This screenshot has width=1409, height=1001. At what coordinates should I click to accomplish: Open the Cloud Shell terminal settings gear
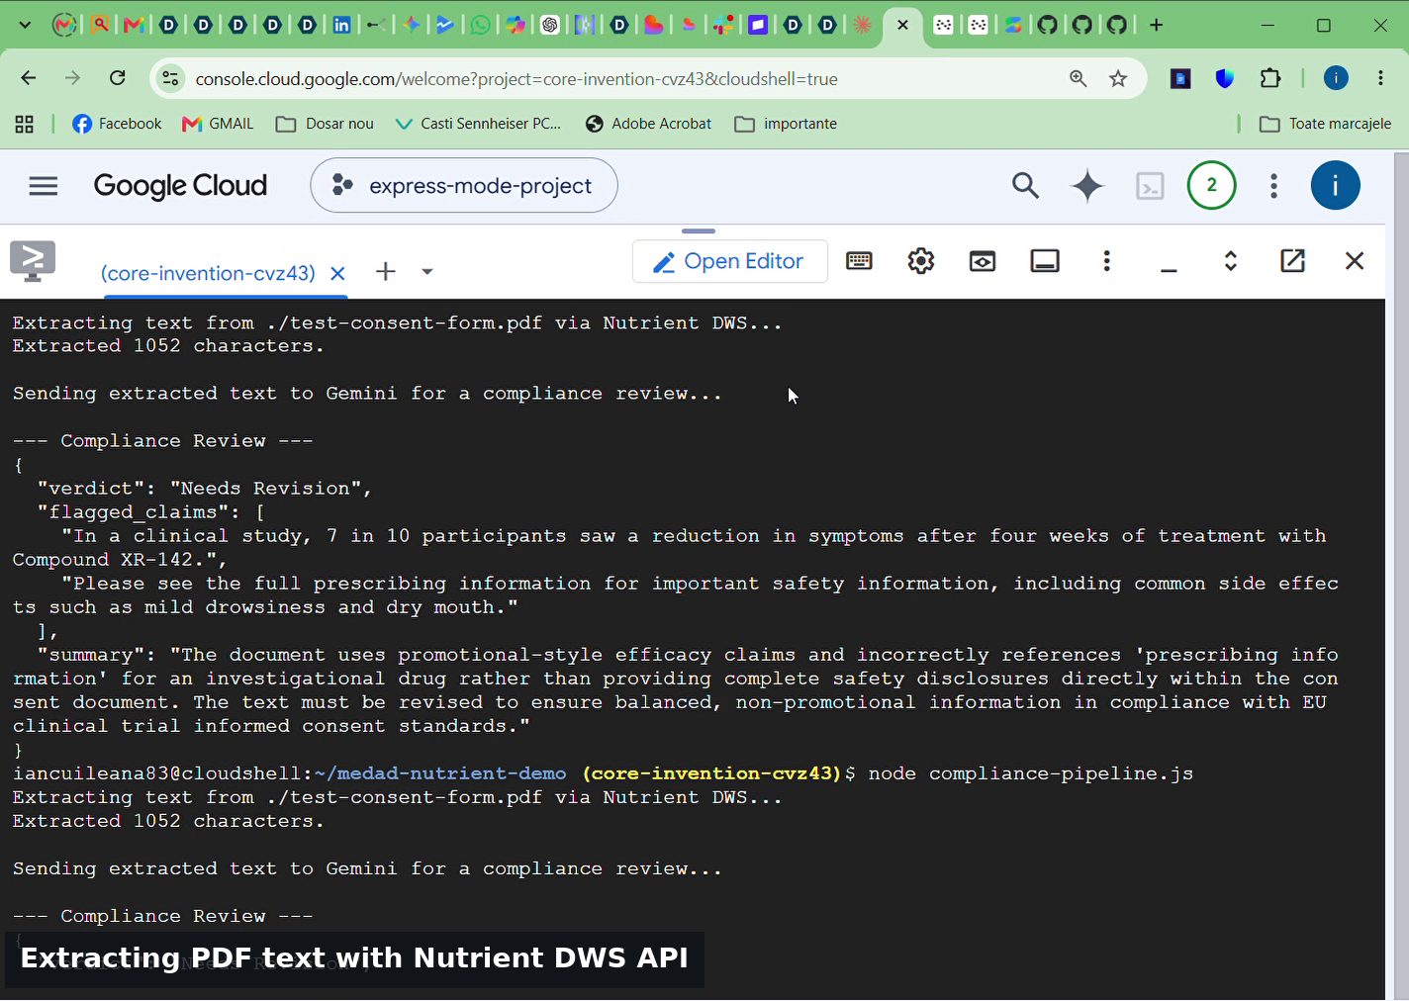pyautogui.click(x=921, y=261)
